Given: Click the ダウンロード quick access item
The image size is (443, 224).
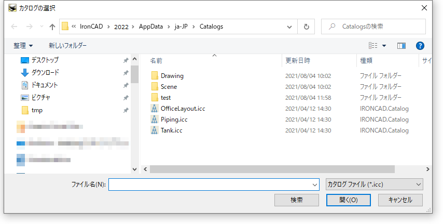Looking at the screenshot, I should click(45, 73).
